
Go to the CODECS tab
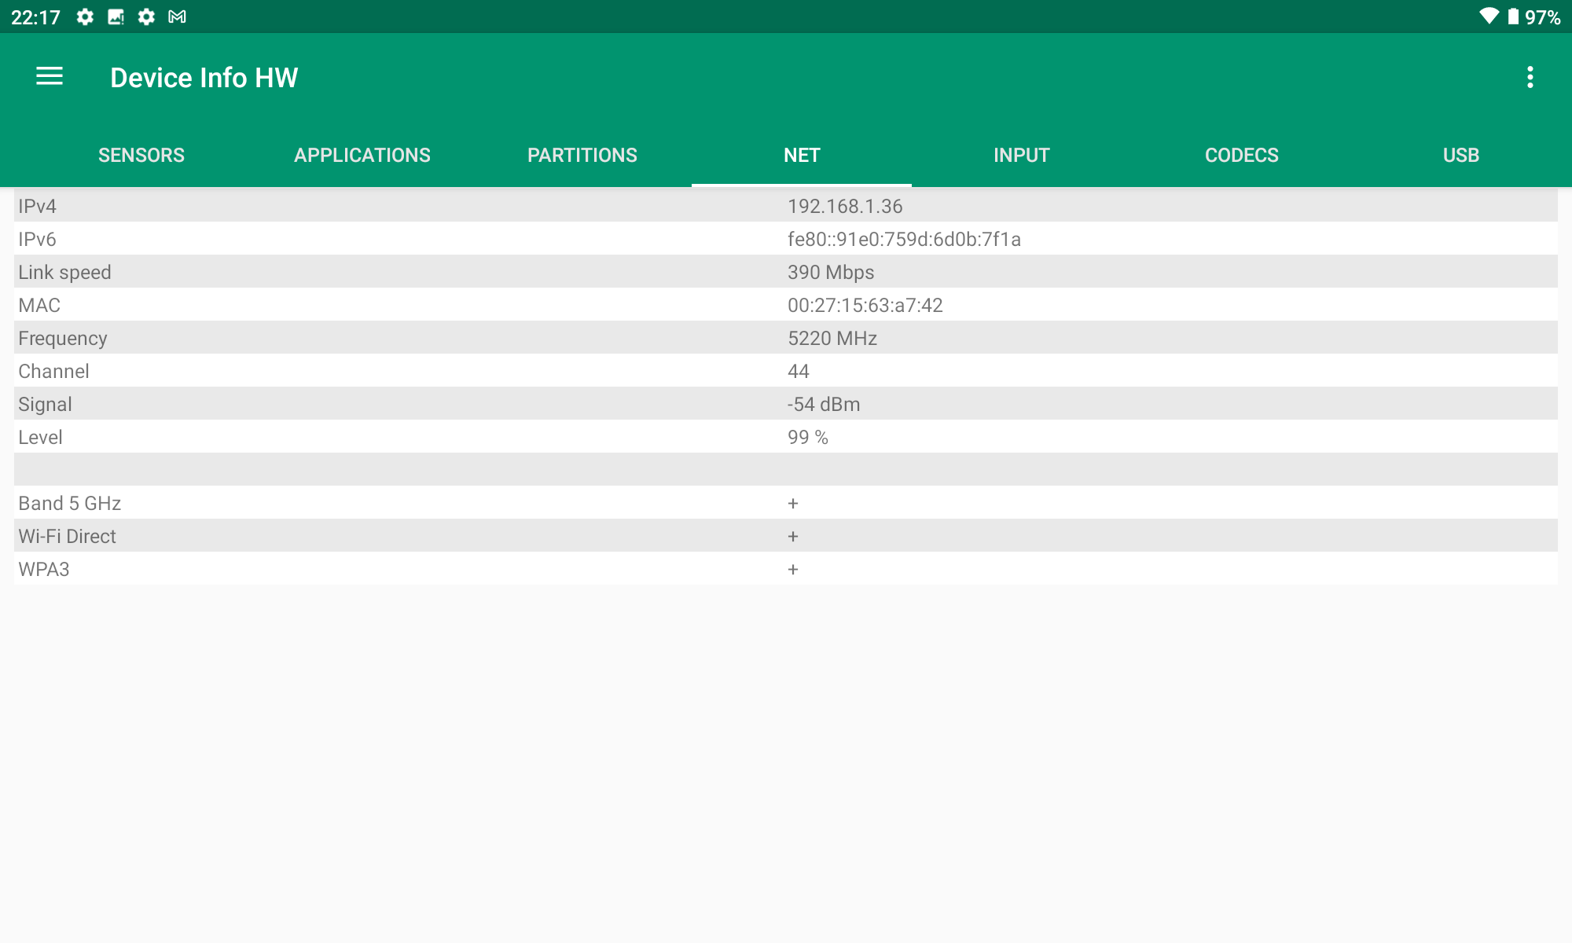click(1241, 155)
